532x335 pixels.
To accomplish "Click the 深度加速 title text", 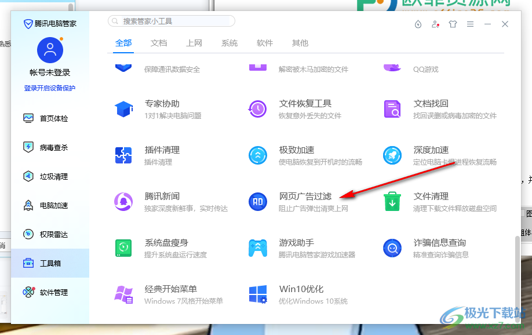I will [x=431, y=150].
